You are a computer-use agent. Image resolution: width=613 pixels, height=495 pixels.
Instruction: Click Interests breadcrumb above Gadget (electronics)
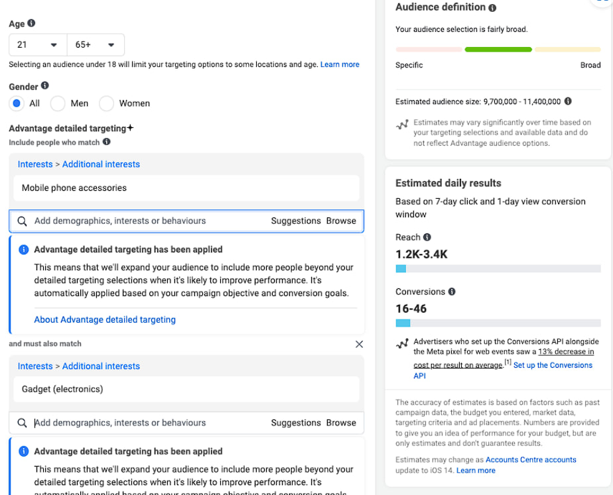coord(35,366)
